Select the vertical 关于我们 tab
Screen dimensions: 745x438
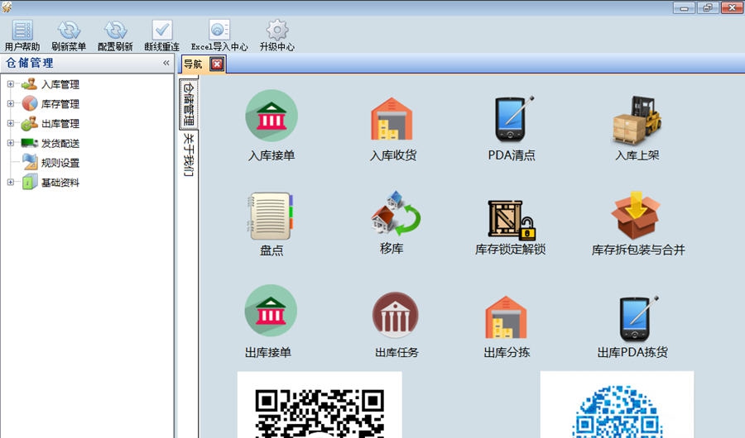[189, 155]
